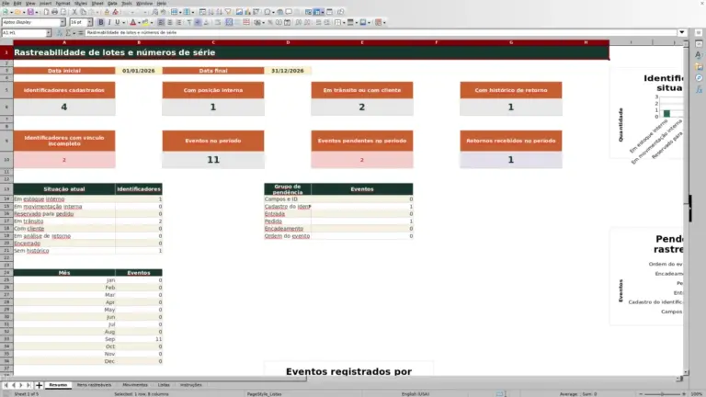Viewport: 706px width, 397px height.
Task: Open the sidebar Styles icon
Action: pyautogui.click(x=699, y=55)
